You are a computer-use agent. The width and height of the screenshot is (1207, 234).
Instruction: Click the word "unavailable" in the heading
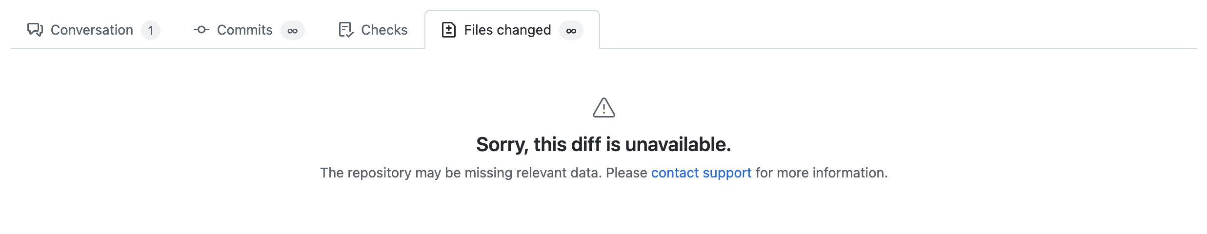(x=677, y=144)
